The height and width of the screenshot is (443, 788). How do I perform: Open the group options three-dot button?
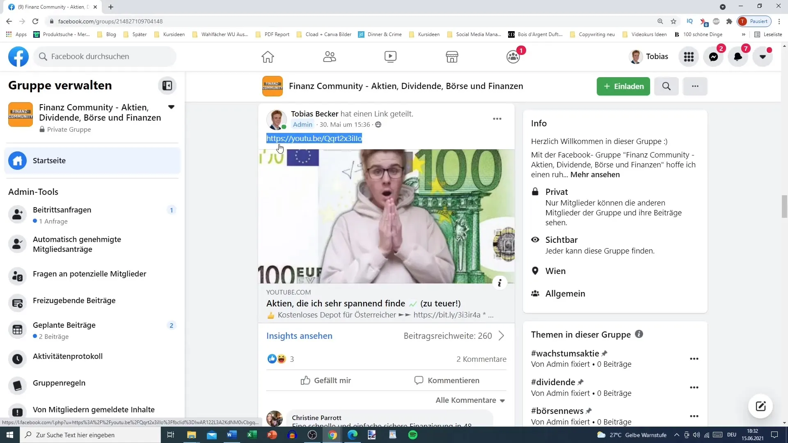click(x=695, y=86)
